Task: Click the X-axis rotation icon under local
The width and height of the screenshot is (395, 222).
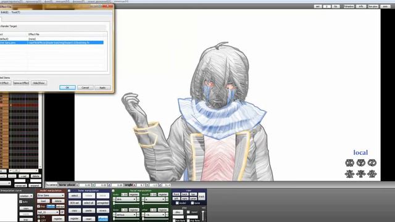Action: 349,163
